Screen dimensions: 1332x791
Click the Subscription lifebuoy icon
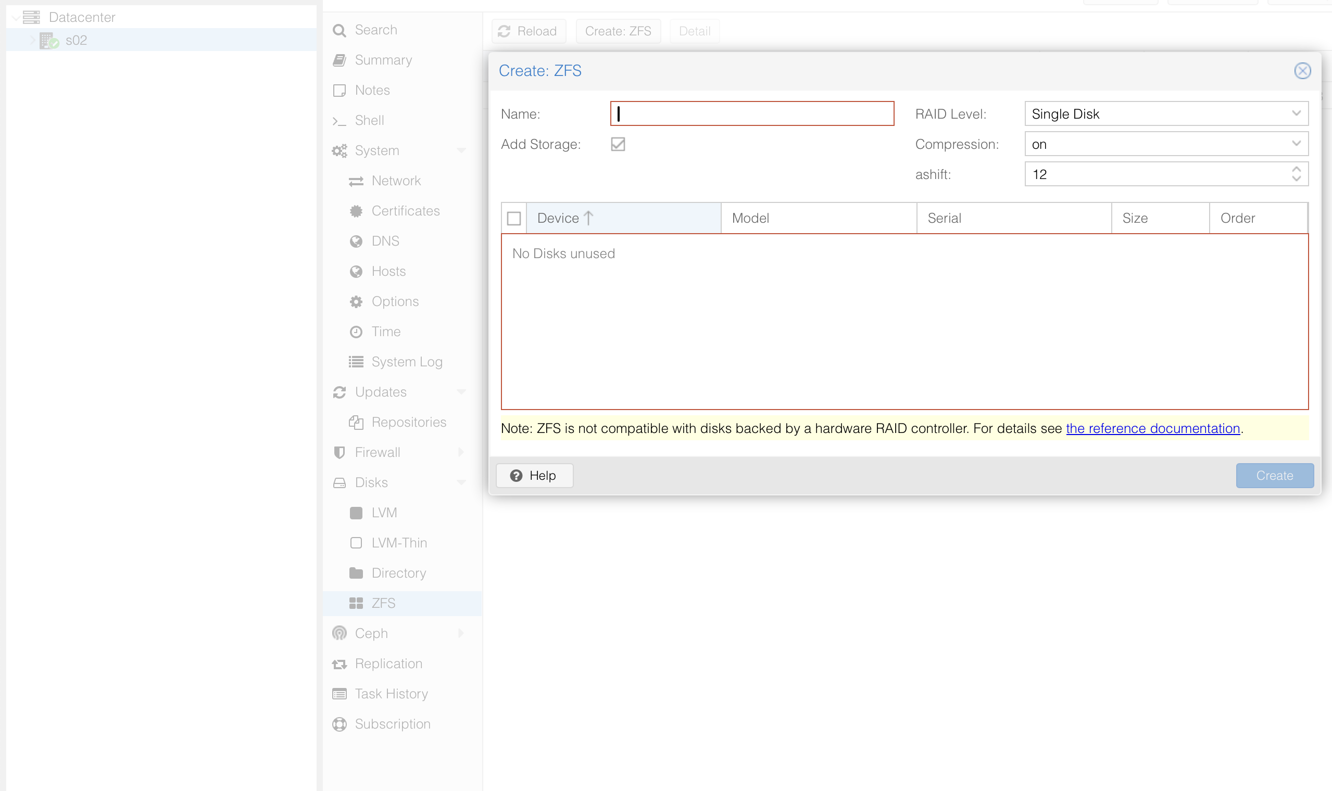pyautogui.click(x=339, y=724)
